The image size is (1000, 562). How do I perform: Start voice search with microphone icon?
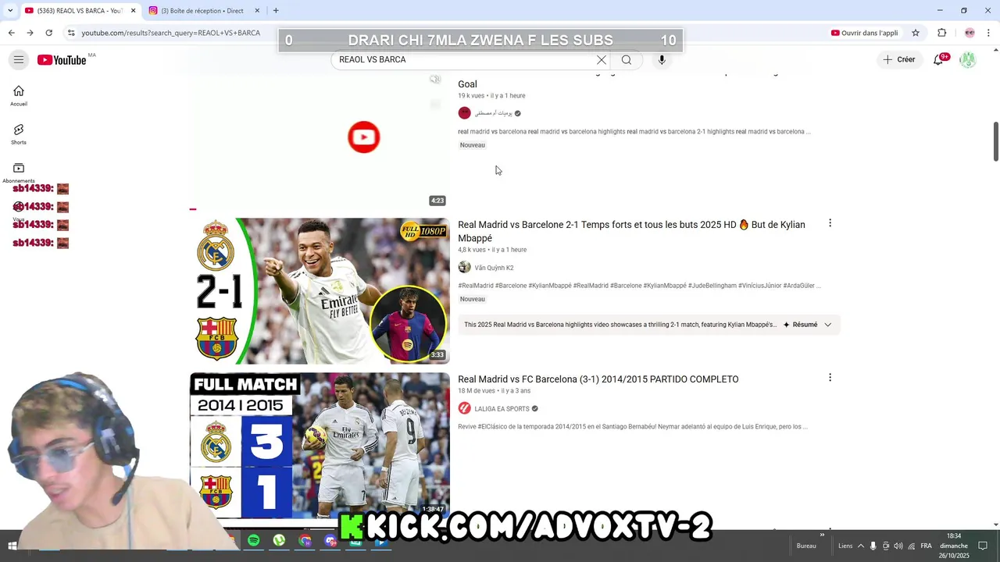[662, 60]
